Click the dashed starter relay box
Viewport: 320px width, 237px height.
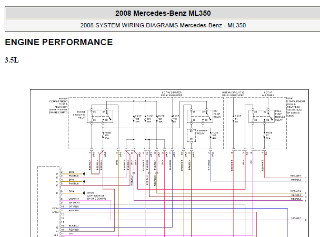click(191, 136)
